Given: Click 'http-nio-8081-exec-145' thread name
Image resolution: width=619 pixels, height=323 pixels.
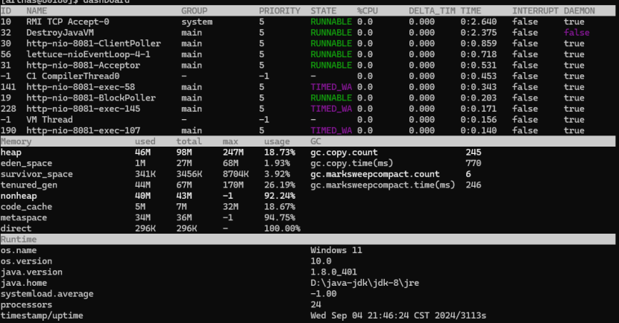Looking at the screenshot, I should (x=84, y=109).
